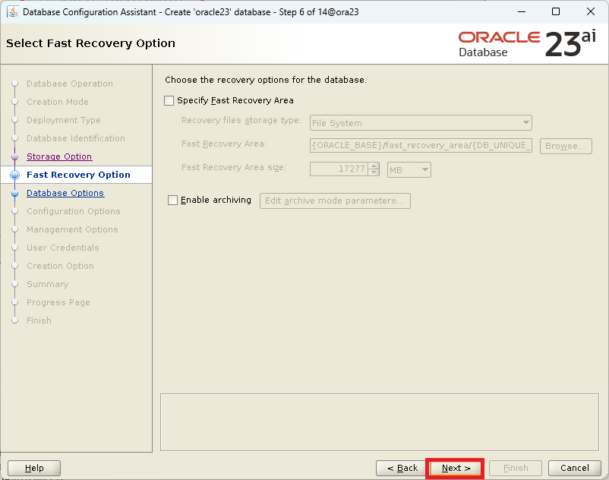Close the Database Configuration Assistant window
This screenshot has width=609, height=480.
tap(590, 11)
